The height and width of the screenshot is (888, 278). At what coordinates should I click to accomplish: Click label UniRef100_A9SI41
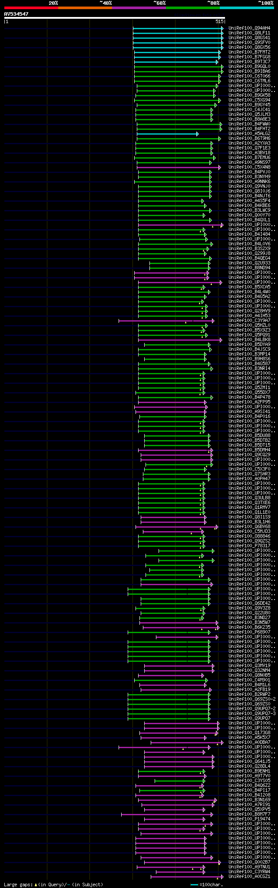pos(249,412)
